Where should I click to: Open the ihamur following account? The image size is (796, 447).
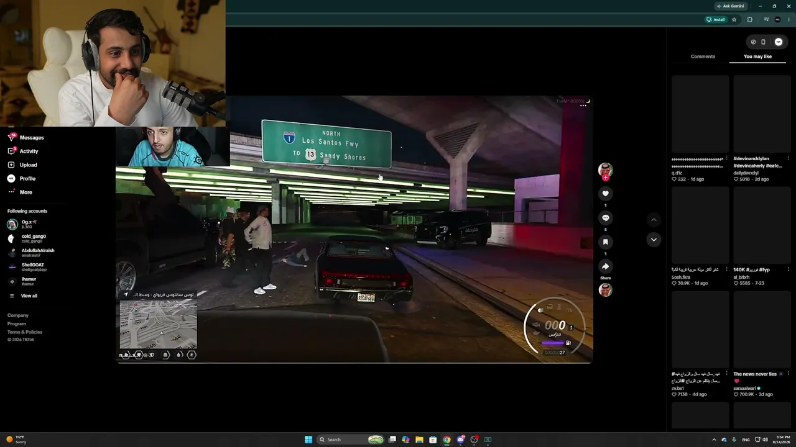30,281
